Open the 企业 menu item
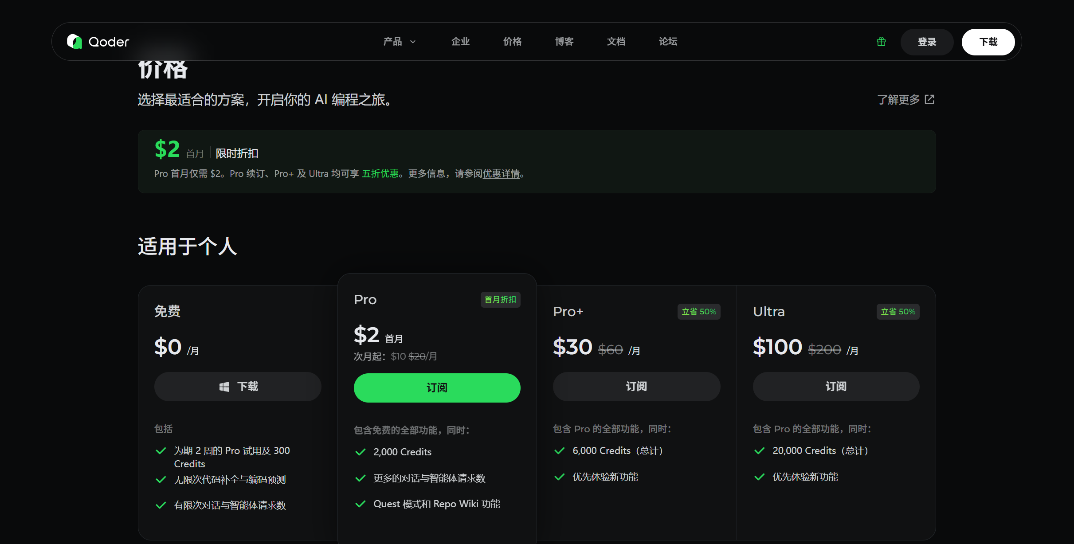The height and width of the screenshot is (544, 1074). (460, 41)
